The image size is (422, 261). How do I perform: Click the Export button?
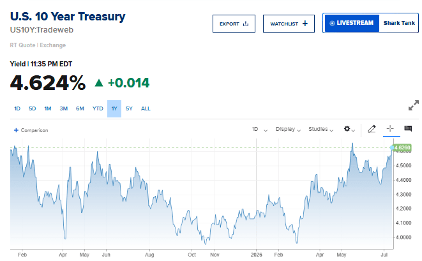234,24
